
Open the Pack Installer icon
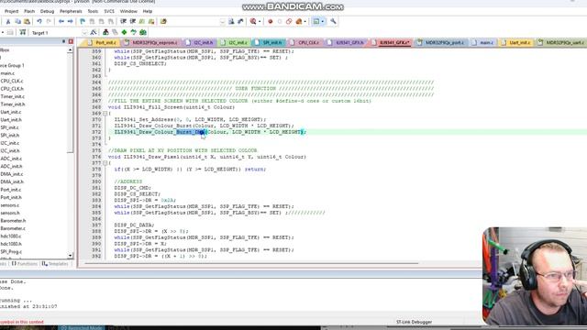coord(143,33)
